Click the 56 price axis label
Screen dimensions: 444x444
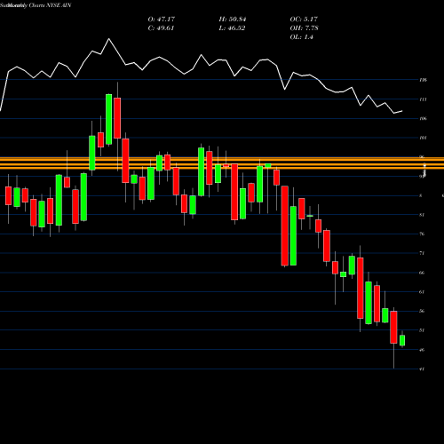click(x=422, y=312)
